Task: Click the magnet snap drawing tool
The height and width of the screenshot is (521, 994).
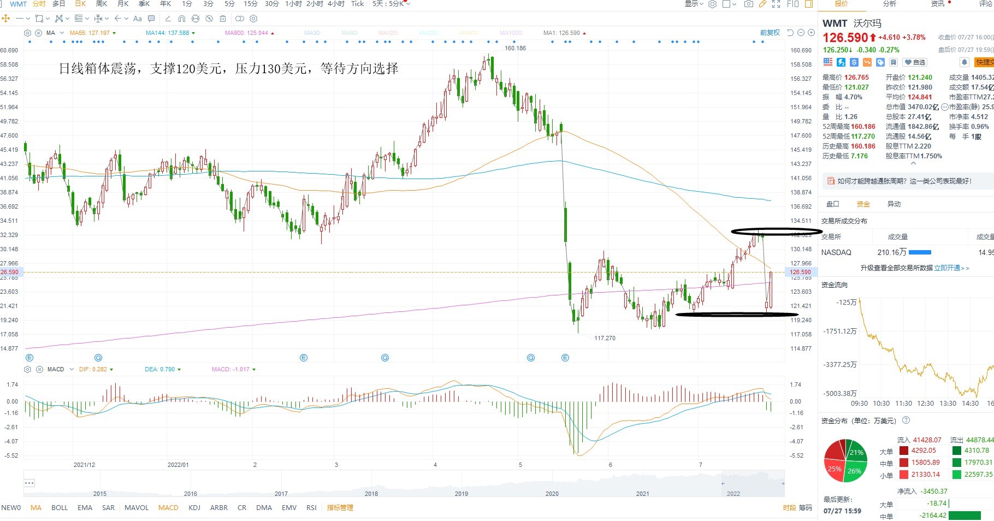Action: click(x=182, y=19)
